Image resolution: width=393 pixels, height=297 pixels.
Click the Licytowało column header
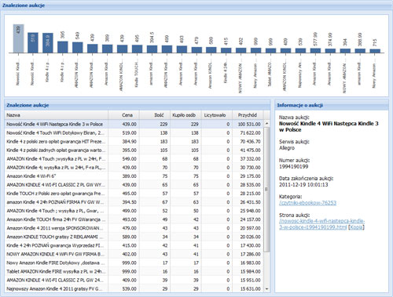coord(216,115)
